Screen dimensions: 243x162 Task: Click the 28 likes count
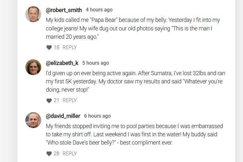[56, 153]
